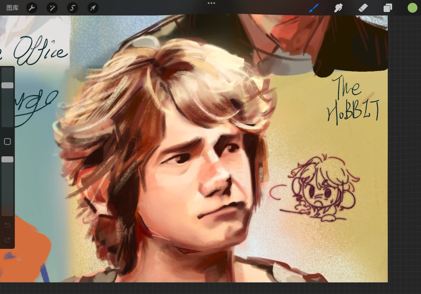Open the Adjustments magic wand menu
This screenshot has width=421, height=294.
pyautogui.click(x=52, y=8)
